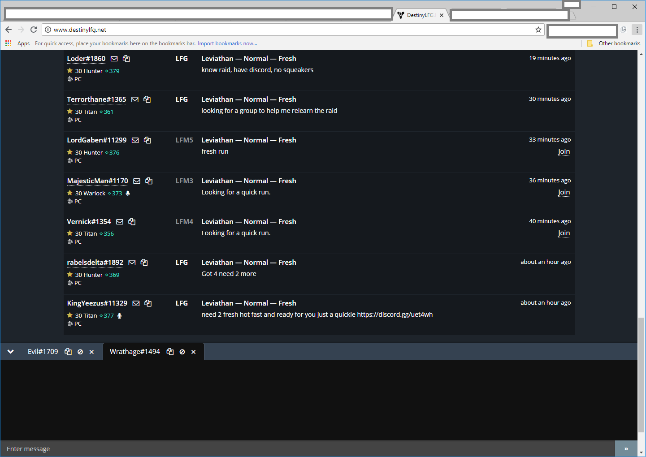Copy MajesticMan#1170 name using copy icon

(149, 181)
